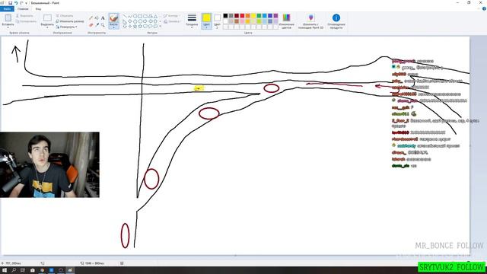Pick the dark red palette swatch
Viewport: 487px width, 274px height.
(237, 16)
